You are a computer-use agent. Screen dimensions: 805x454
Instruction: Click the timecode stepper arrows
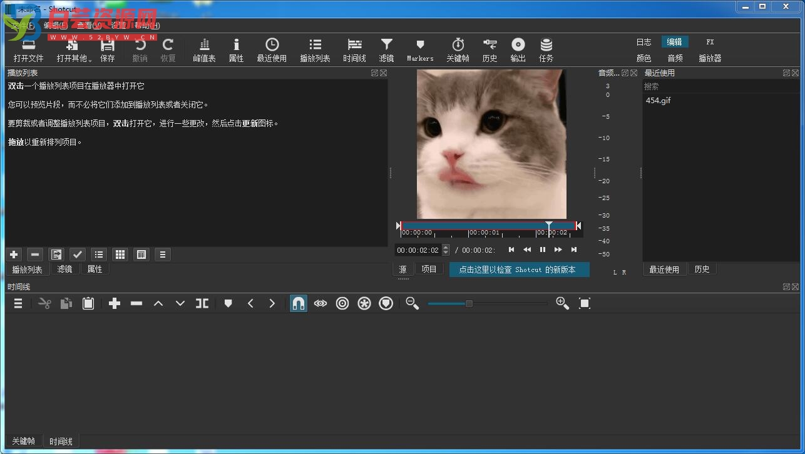click(x=446, y=250)
